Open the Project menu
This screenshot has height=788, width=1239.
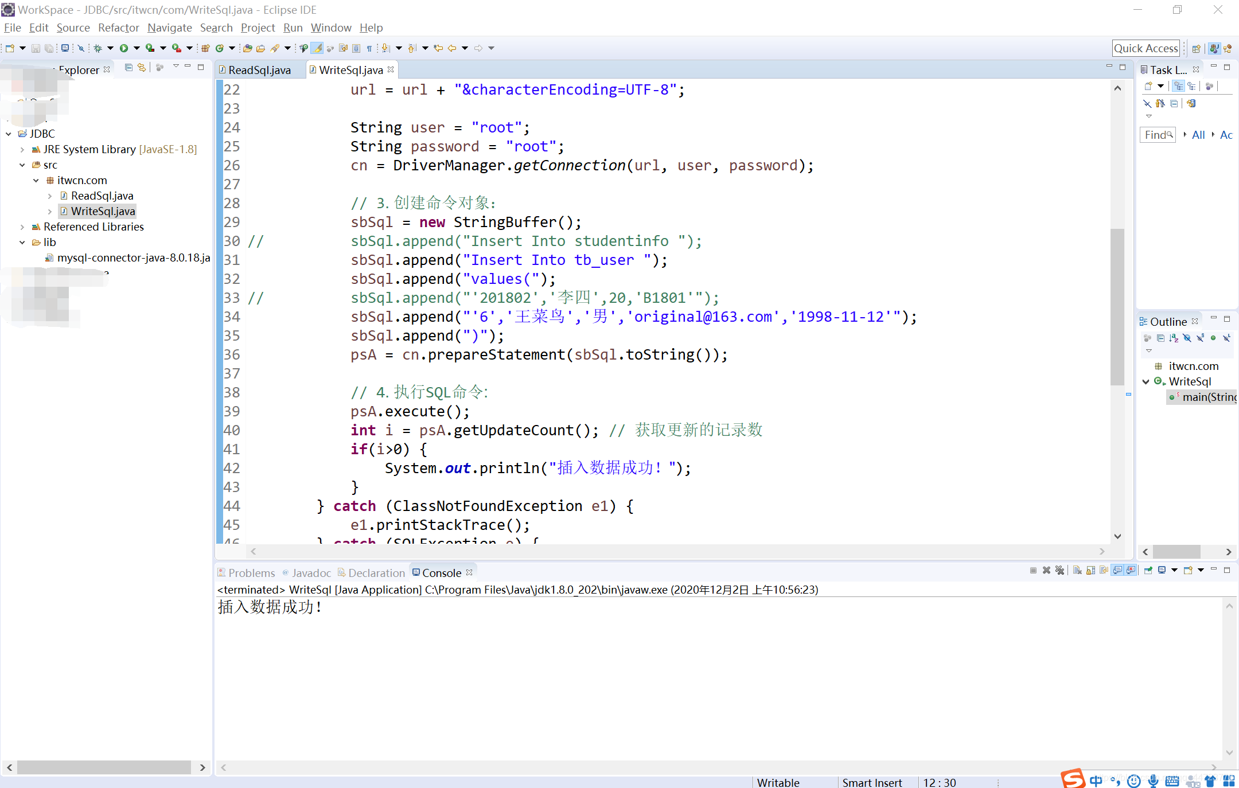pos(258,28)
